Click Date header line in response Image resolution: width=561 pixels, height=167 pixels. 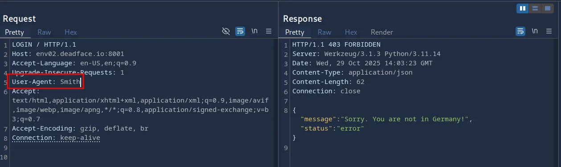point(362,63)
